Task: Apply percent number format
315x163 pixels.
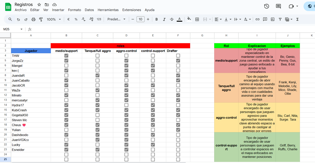Action: point(76,19)
